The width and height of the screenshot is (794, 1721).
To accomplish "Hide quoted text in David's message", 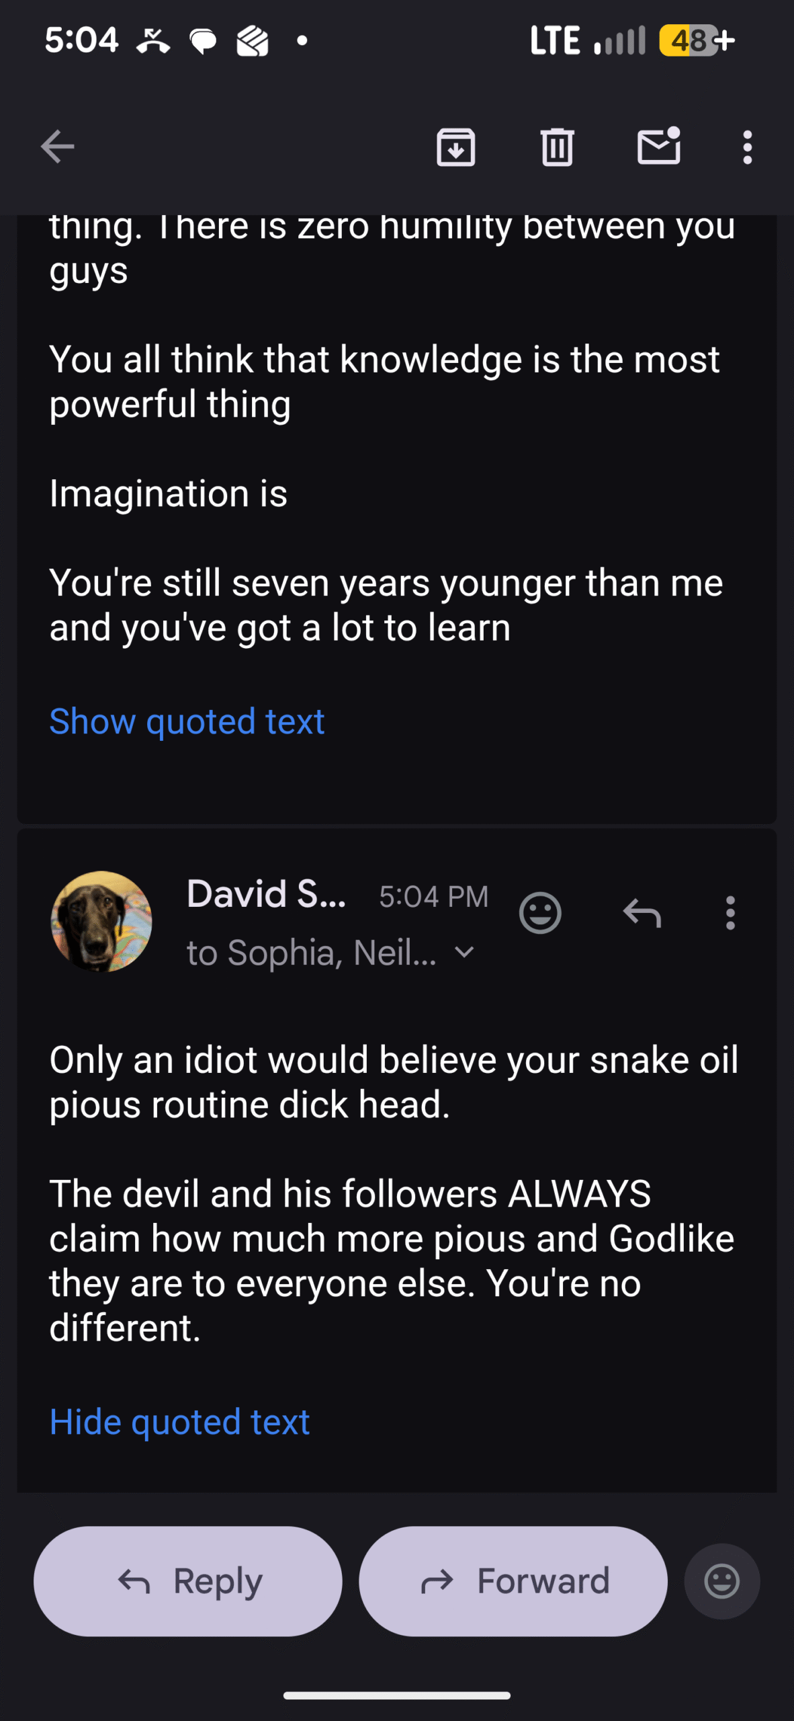I will [179, 1422].
